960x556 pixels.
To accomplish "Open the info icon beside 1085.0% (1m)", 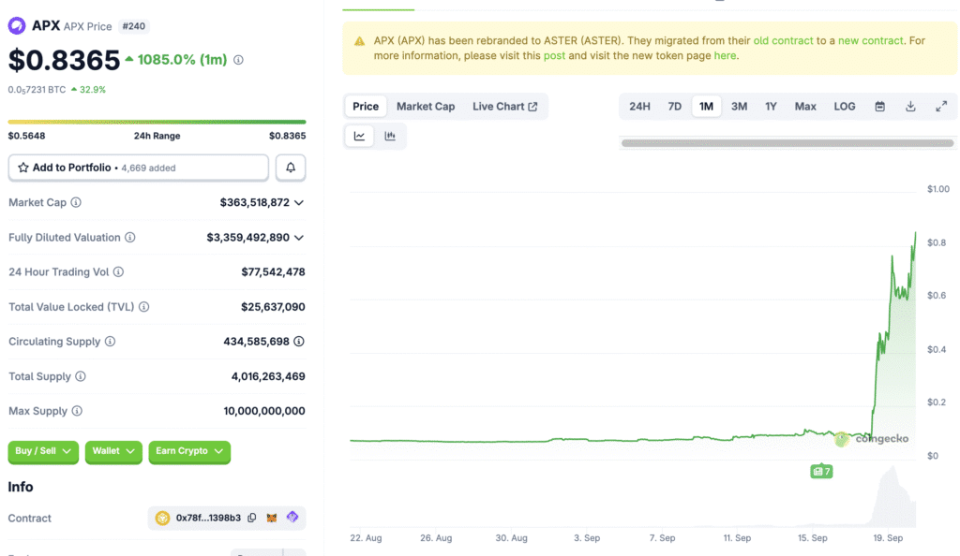I will (238, 60).
